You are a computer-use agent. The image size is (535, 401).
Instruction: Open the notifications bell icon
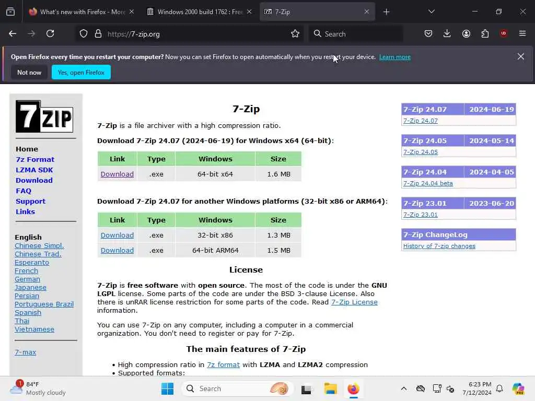pos(499,388)
